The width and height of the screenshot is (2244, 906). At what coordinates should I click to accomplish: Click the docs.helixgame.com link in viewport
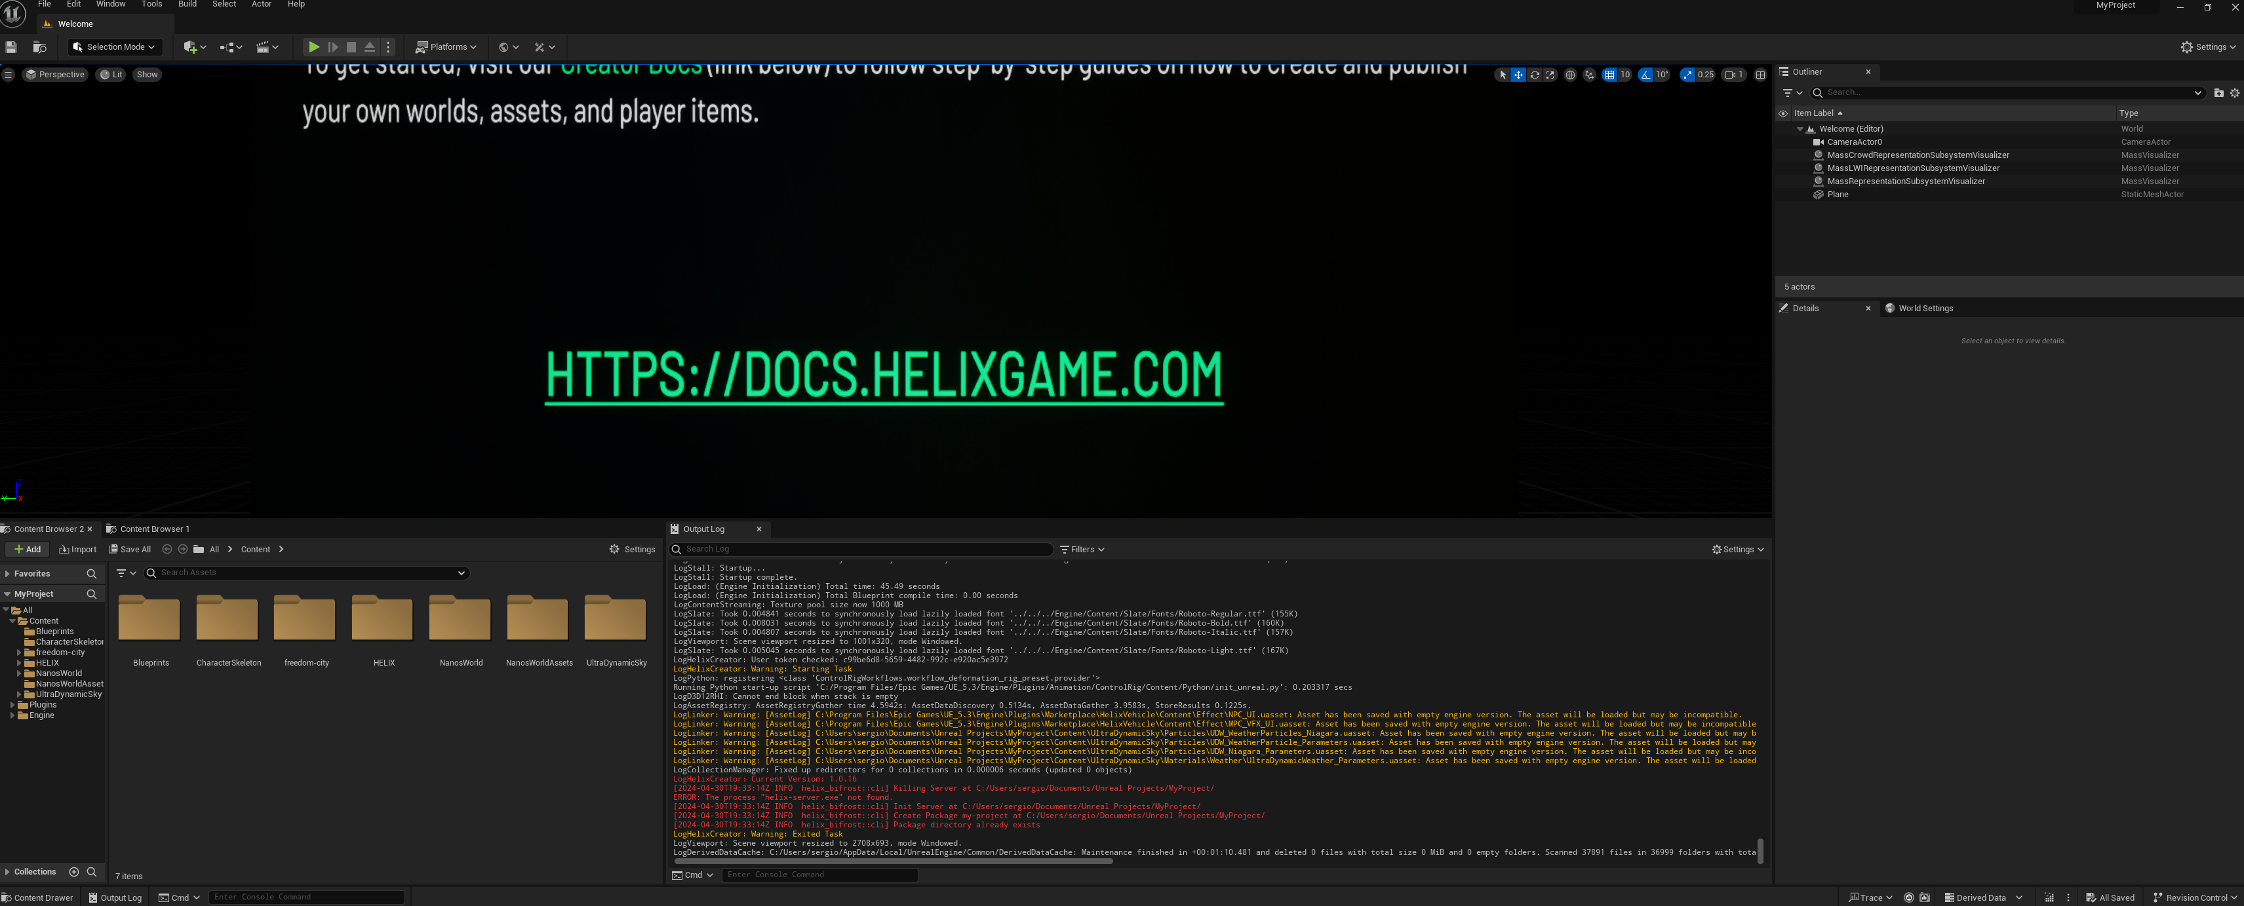[x=883, y=375]
